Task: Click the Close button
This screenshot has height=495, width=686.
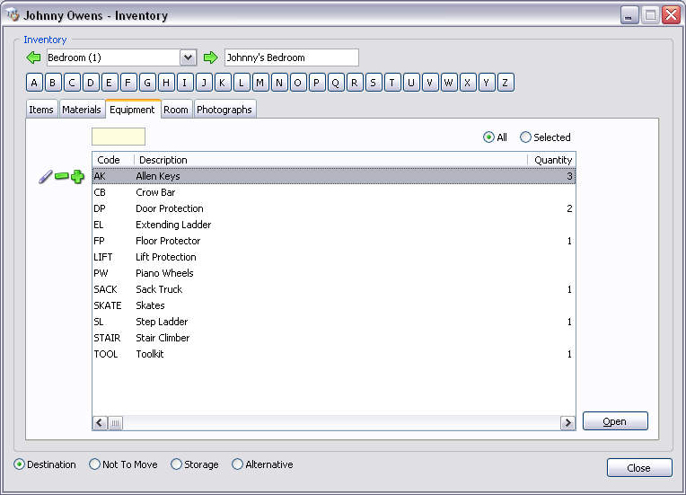Action: pos(638,468)
